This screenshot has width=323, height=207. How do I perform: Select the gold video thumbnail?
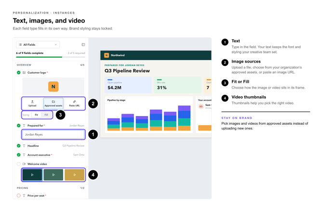point(74,175)
